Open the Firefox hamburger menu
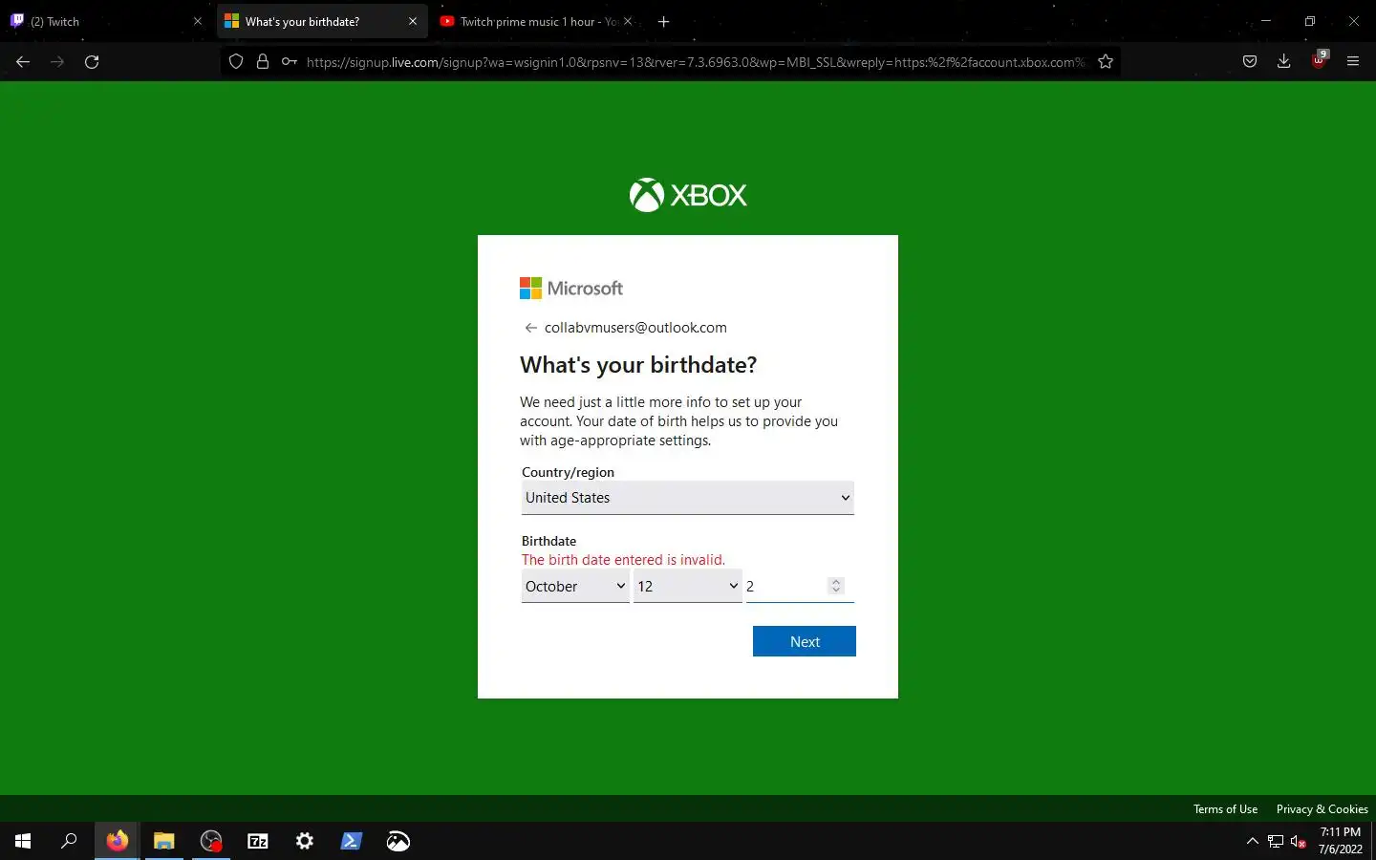Image resolution: width=1376 pixels, height=860 pixels. [1353, 62]
